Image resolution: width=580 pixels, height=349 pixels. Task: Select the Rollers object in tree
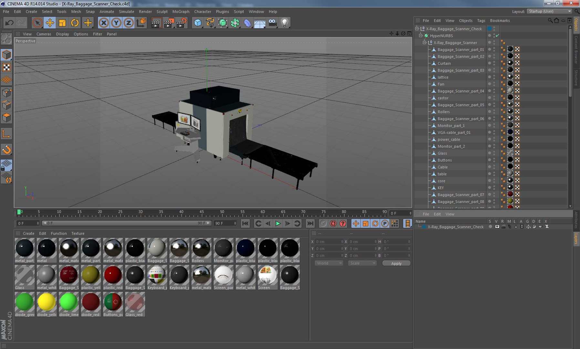(x=443, y=112)
